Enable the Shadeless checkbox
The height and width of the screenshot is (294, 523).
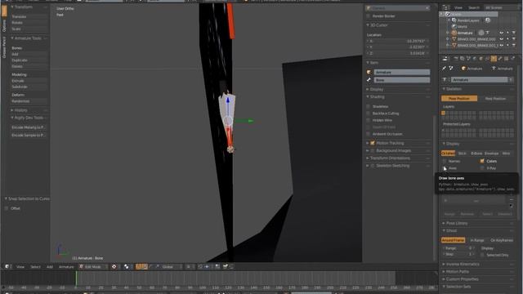coord(369,106)
